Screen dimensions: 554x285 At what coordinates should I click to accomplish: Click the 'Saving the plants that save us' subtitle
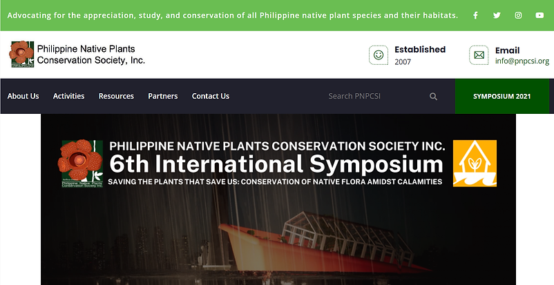tap(275, 182)
